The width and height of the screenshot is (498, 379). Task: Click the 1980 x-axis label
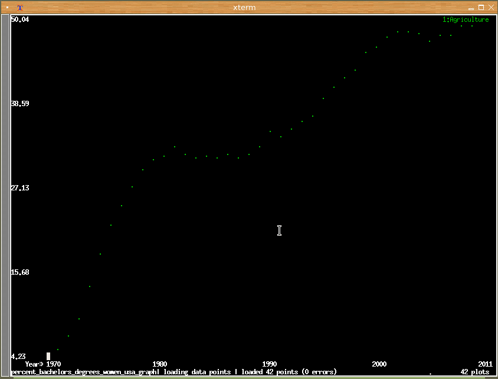[x=160, y=364]
